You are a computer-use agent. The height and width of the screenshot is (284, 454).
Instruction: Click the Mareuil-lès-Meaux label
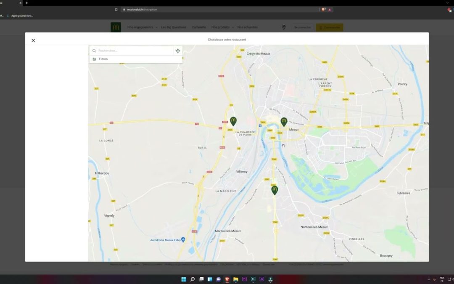228,231
